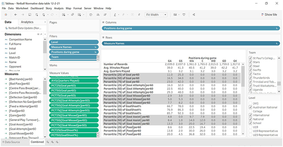
Task: Open the Worksheet menu
Action: [x=22, y=8]
